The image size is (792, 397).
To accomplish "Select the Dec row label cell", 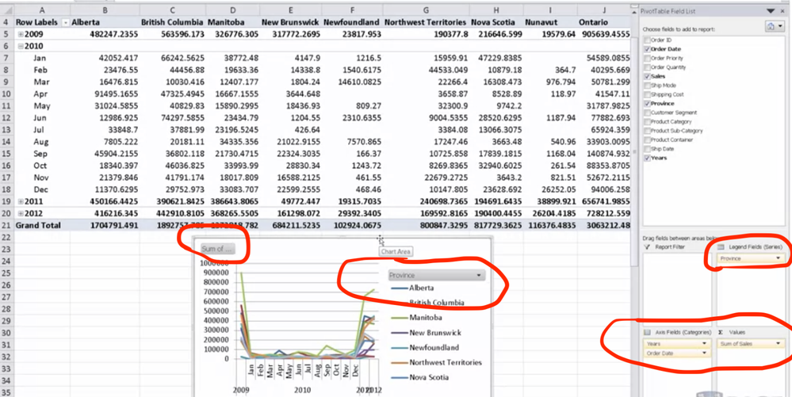I will [42, 189].
